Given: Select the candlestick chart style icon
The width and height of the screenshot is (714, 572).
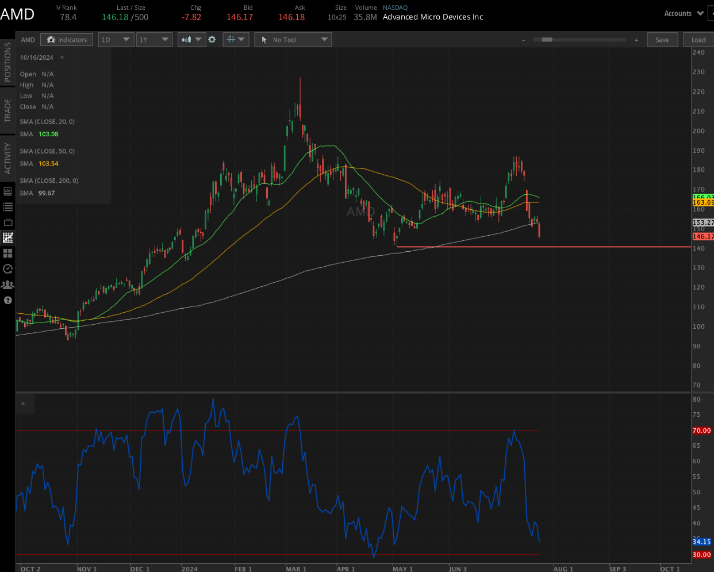Looking at the screenshot, I should point(186,40).
